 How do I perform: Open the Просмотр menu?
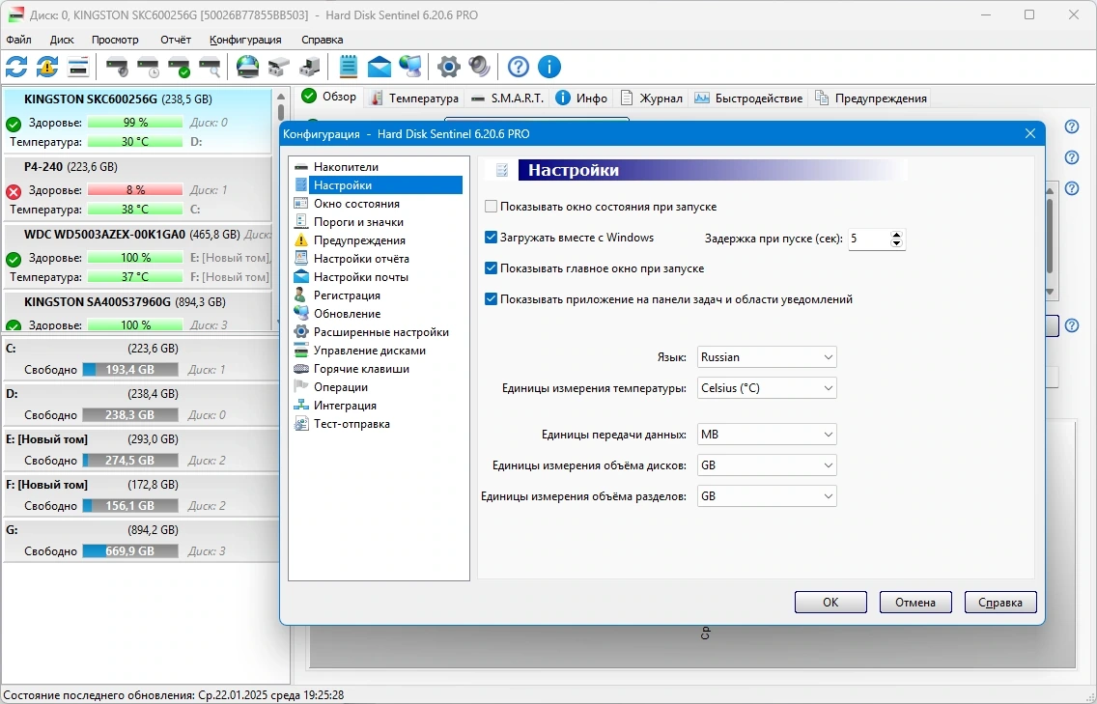(x=115, y=40)
